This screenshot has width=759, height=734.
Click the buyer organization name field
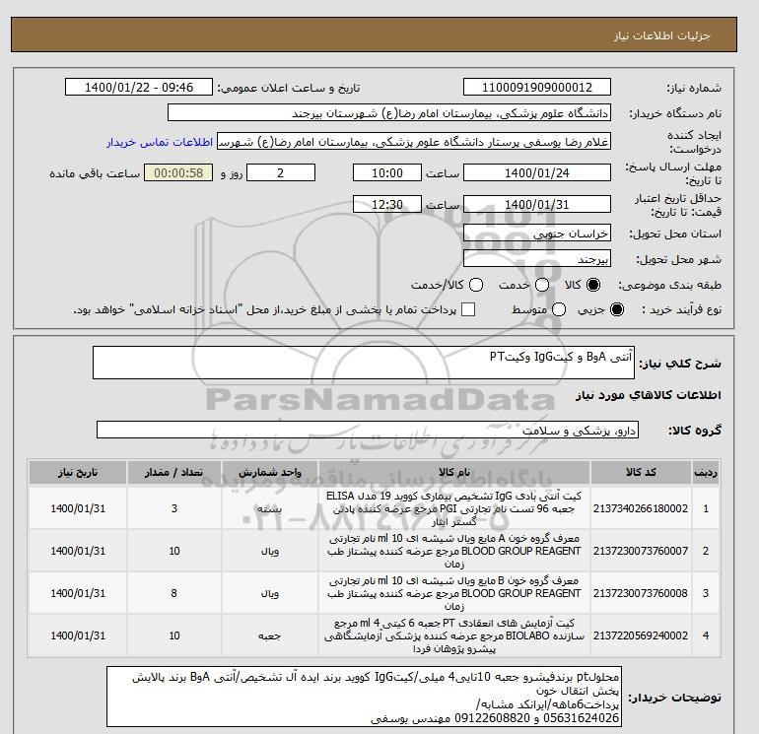coord(389,112)
